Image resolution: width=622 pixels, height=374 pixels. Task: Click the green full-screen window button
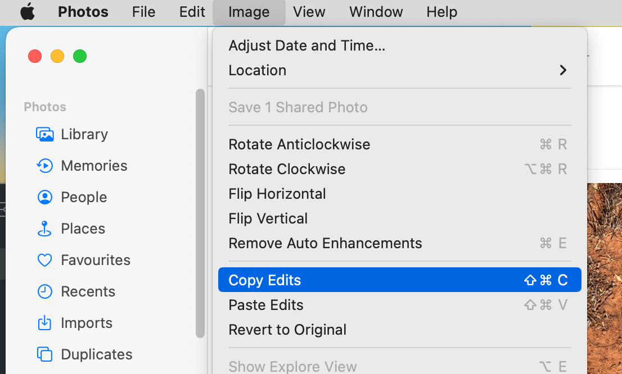tap(80, 56)
